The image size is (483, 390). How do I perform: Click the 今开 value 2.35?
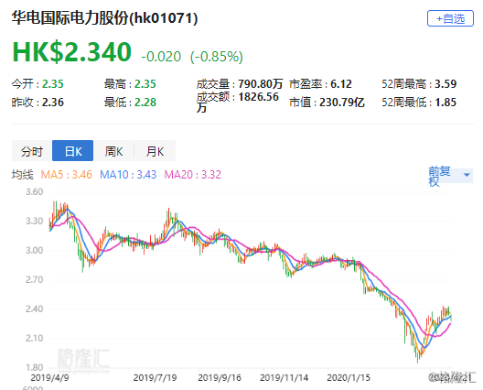tap(53, 84)
